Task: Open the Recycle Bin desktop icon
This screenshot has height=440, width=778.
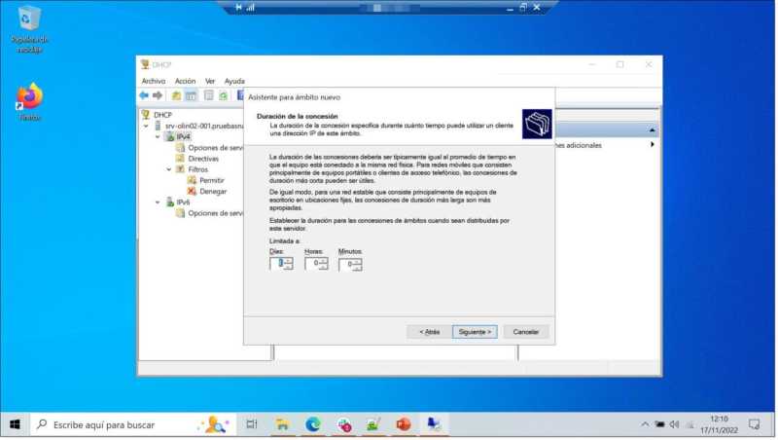Action: 29,29
